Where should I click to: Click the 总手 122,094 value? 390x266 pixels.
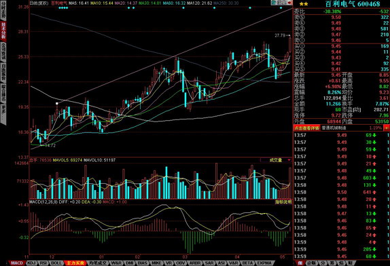[x=332, y=98]
